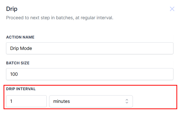Click the down arrow of the minutes selector
Image resolution: width=181 pixels, height=113 pixels.
pyautogui.click(x=127, y=103)
